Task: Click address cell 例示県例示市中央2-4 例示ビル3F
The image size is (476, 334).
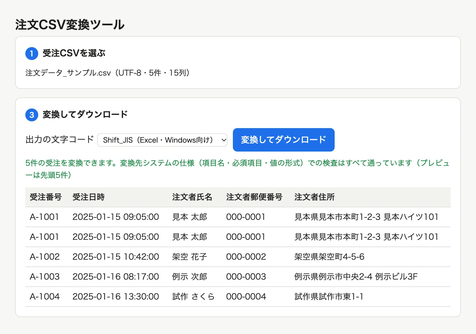Action: coord(356,277)
